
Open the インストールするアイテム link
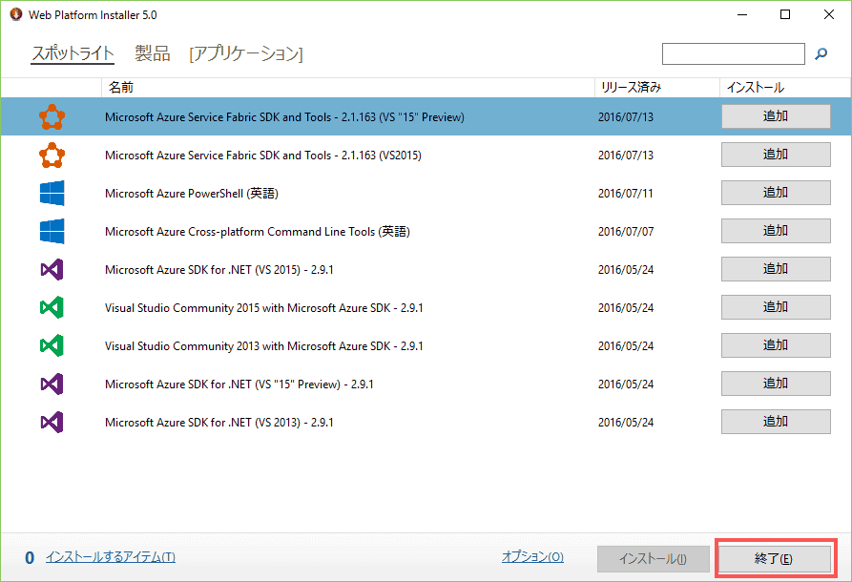[x=111, y=557]
